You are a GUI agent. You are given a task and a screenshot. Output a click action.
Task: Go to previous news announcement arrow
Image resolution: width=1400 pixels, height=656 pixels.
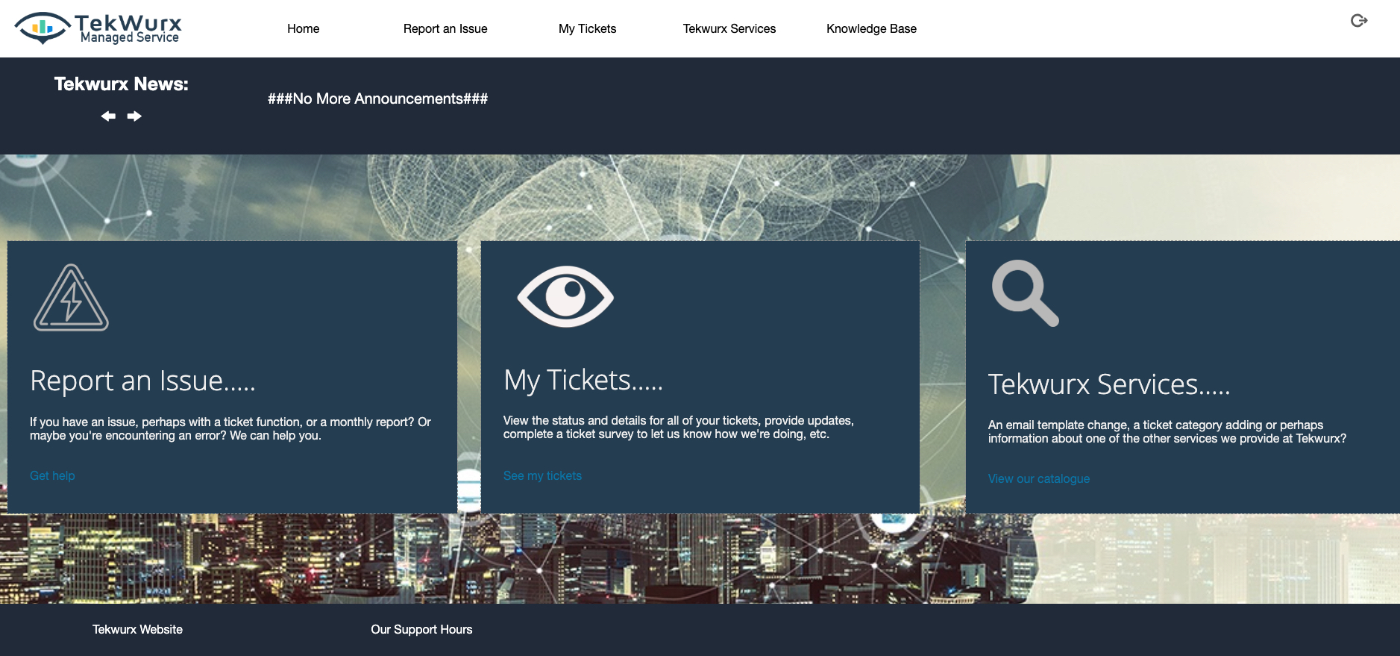(x=109, y=116)
